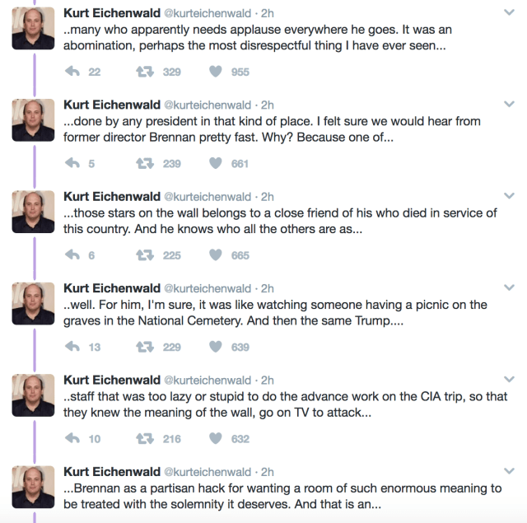This screenshot has width=527, height=523.
Task: Open the 2h timestamp of the 'stars on the wall' tweet
Action: click(x=268, y=197)
